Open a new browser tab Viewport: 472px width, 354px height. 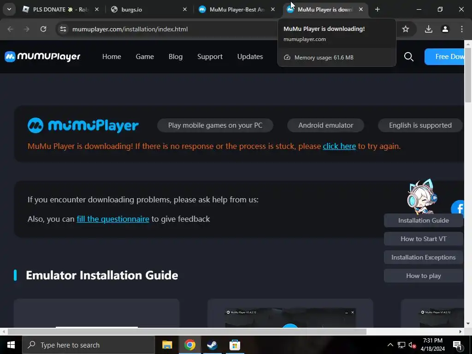[x=377, y=9]
